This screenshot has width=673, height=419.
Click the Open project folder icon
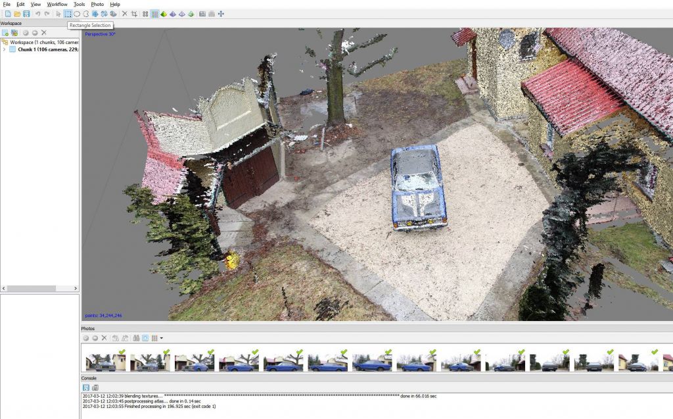click(x=17, y=14)
